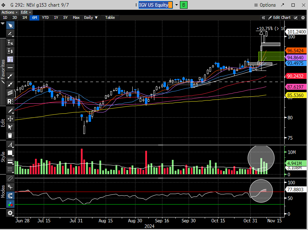
Task: Select the R regression tool
Action: [x=10, y=101]
